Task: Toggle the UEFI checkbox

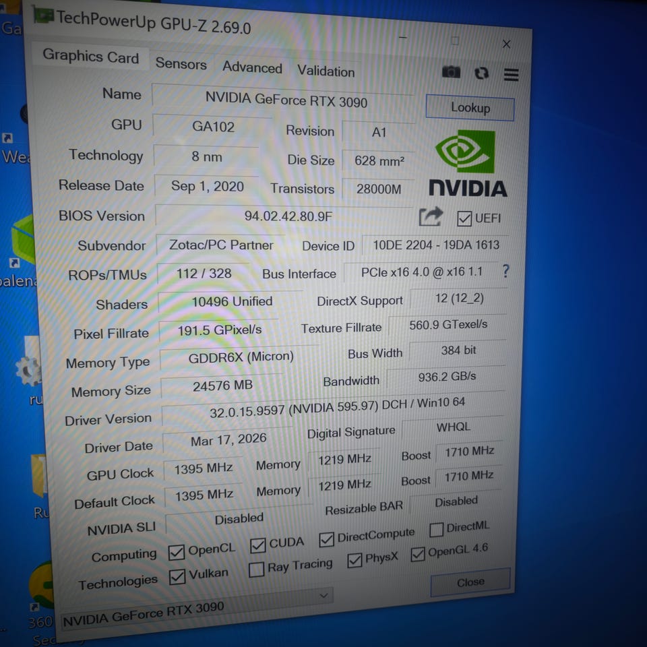Action: (464, 218)
